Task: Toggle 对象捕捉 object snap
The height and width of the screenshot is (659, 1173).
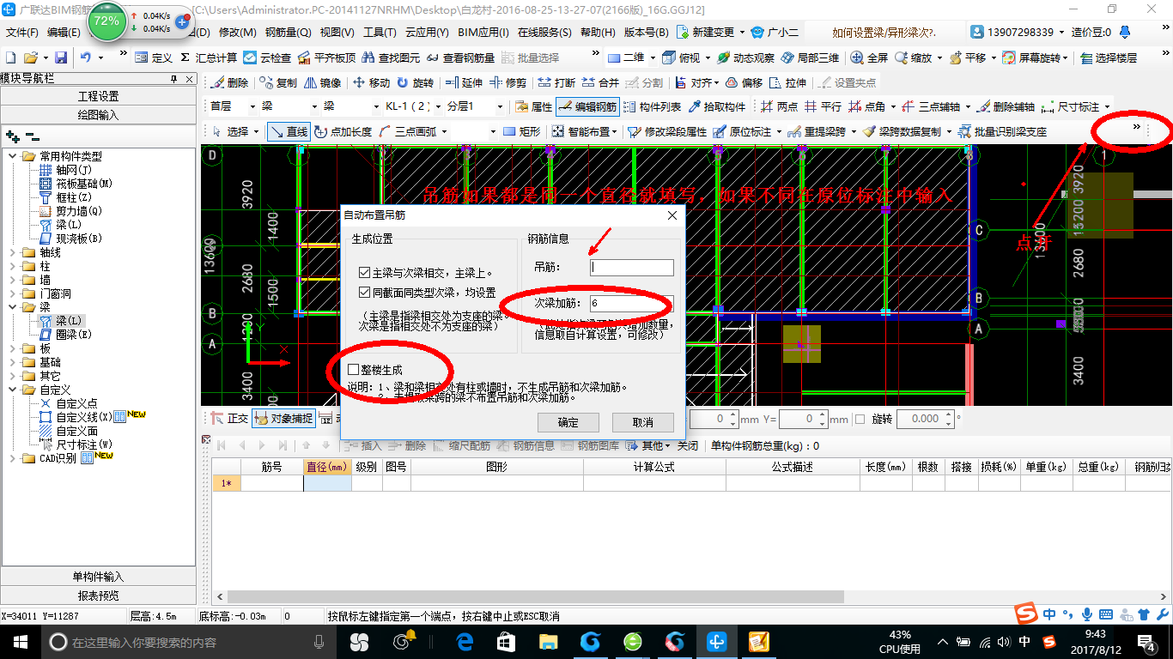Action: click(x=283, y=419)
